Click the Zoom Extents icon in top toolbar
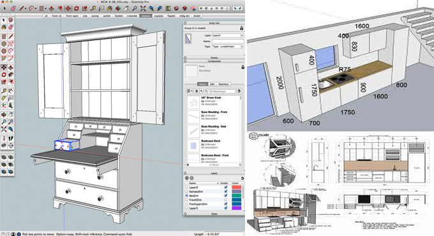The image size is (434, 236). click(143, 8)
